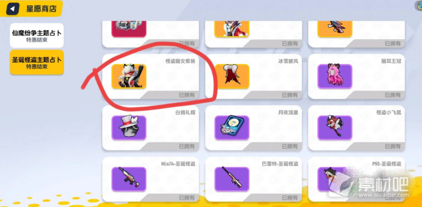Pick the Mini14-圣诞怪盗 rifle skin icon

point(129,179)
